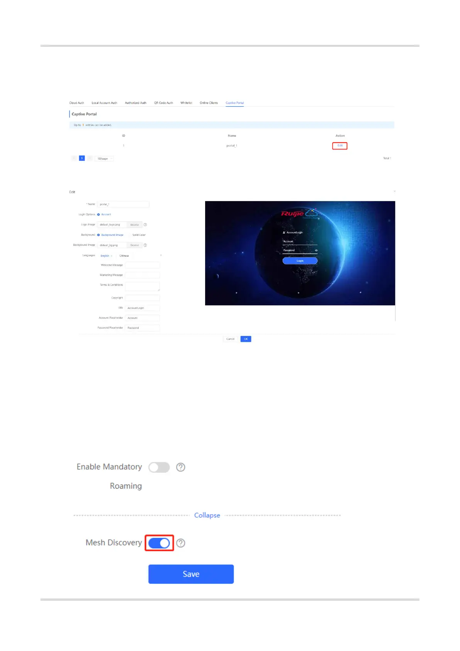The width and height of the screenshot is (460, 651).
Task: Click the ID column header
Action: [124, 136]
